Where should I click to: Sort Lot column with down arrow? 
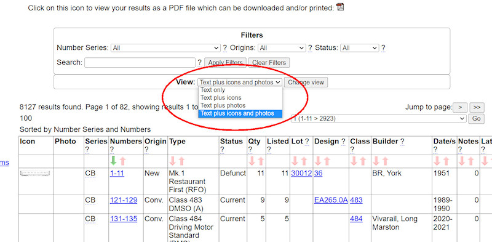pyautogui.click(x=295, y=161)
